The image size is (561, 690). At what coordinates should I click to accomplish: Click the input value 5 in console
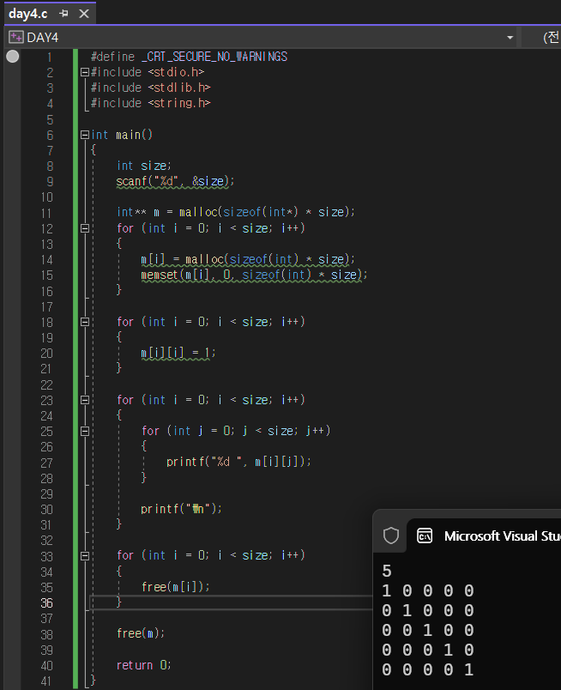point(387,571)
